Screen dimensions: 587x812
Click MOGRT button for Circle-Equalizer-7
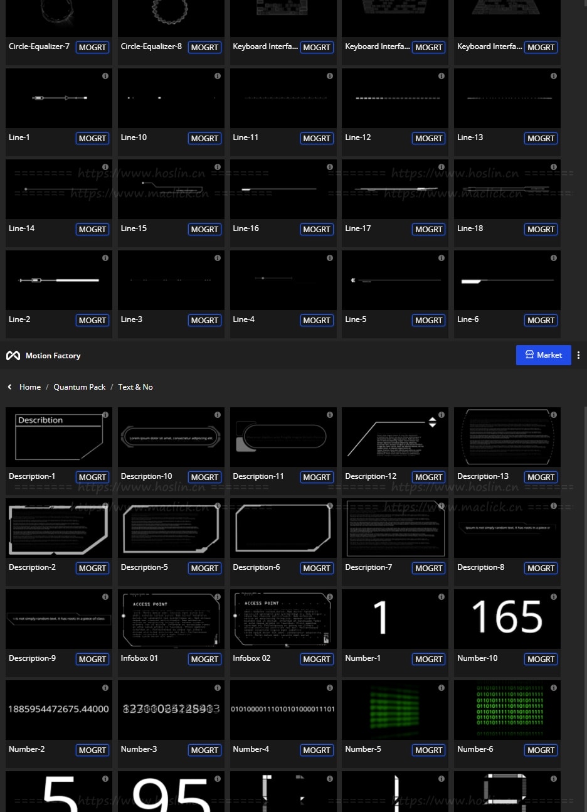pyautogui.click(x=93, y=47)
